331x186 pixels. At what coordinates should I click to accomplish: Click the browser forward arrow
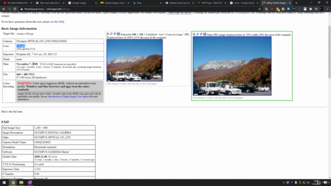(x=9, y=9)
